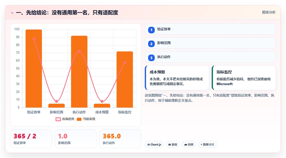Open the 验证效率 list row
This screenshot has width=286, height=158.
[x=210, y=29]
